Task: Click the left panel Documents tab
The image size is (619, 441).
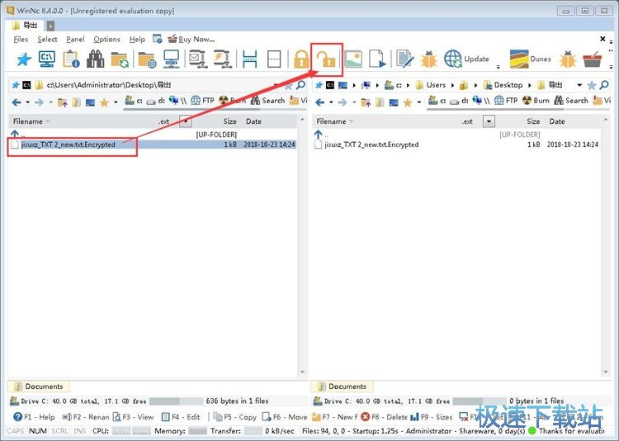Action: (x=39, y=386)
